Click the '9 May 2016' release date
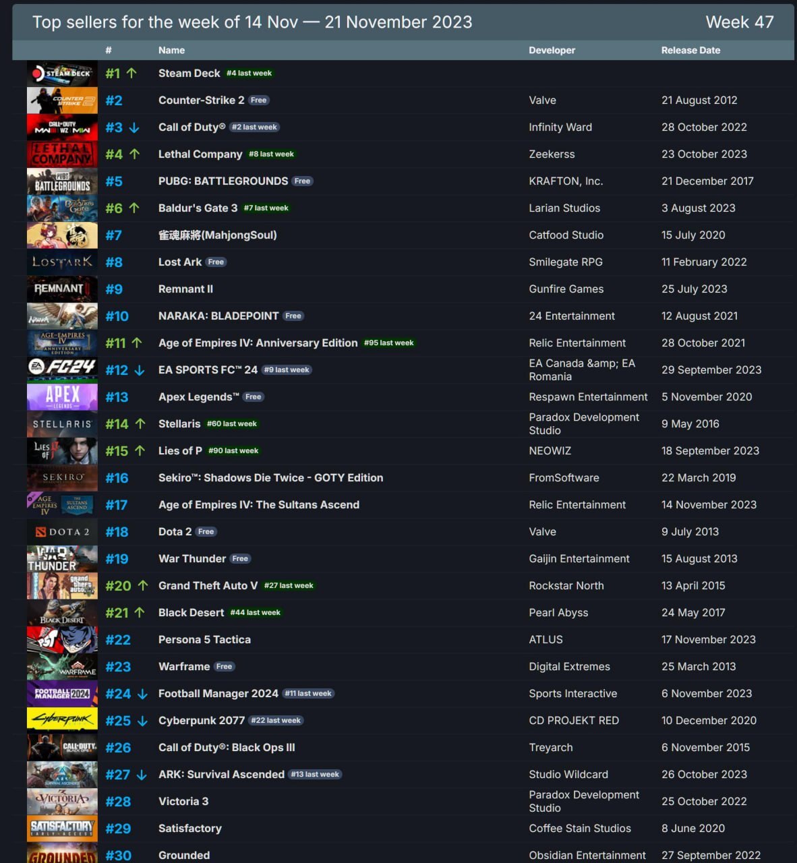The height and width of the screenshot is (863, 797). click(690, 423)
